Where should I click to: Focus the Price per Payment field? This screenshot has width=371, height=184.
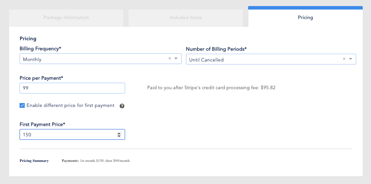click(72, 88)
